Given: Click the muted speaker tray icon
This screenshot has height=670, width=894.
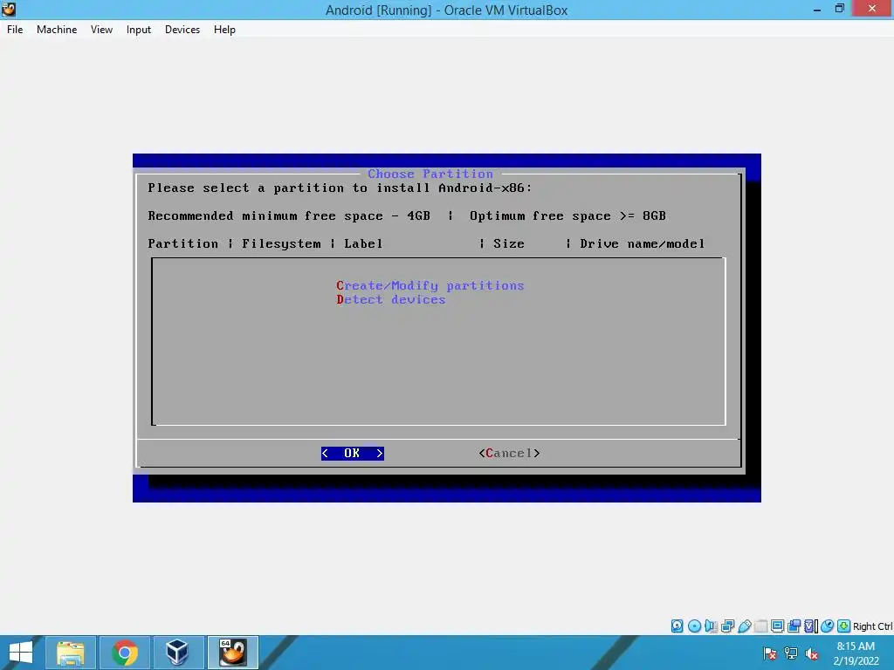Looking at the screenshot, I should [x=811, y=653].
